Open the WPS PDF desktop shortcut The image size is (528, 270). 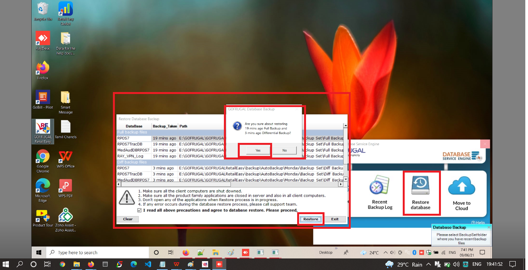tap(66, 188)
